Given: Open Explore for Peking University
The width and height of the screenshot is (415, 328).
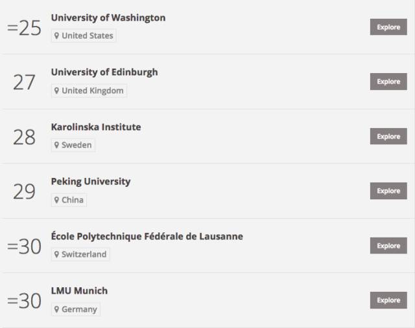Looking at the screenshot, I should click(388, 191).
